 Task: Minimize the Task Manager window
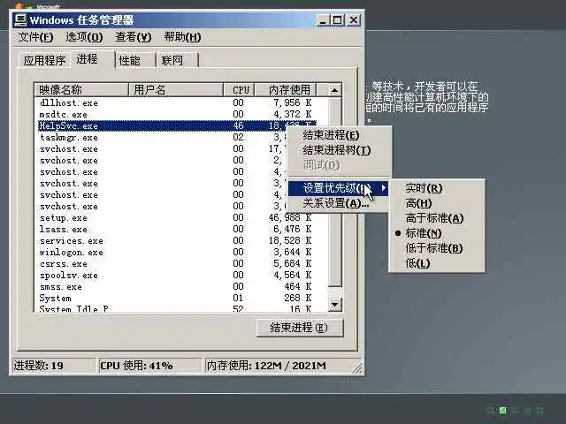click(x=323, y=20)
